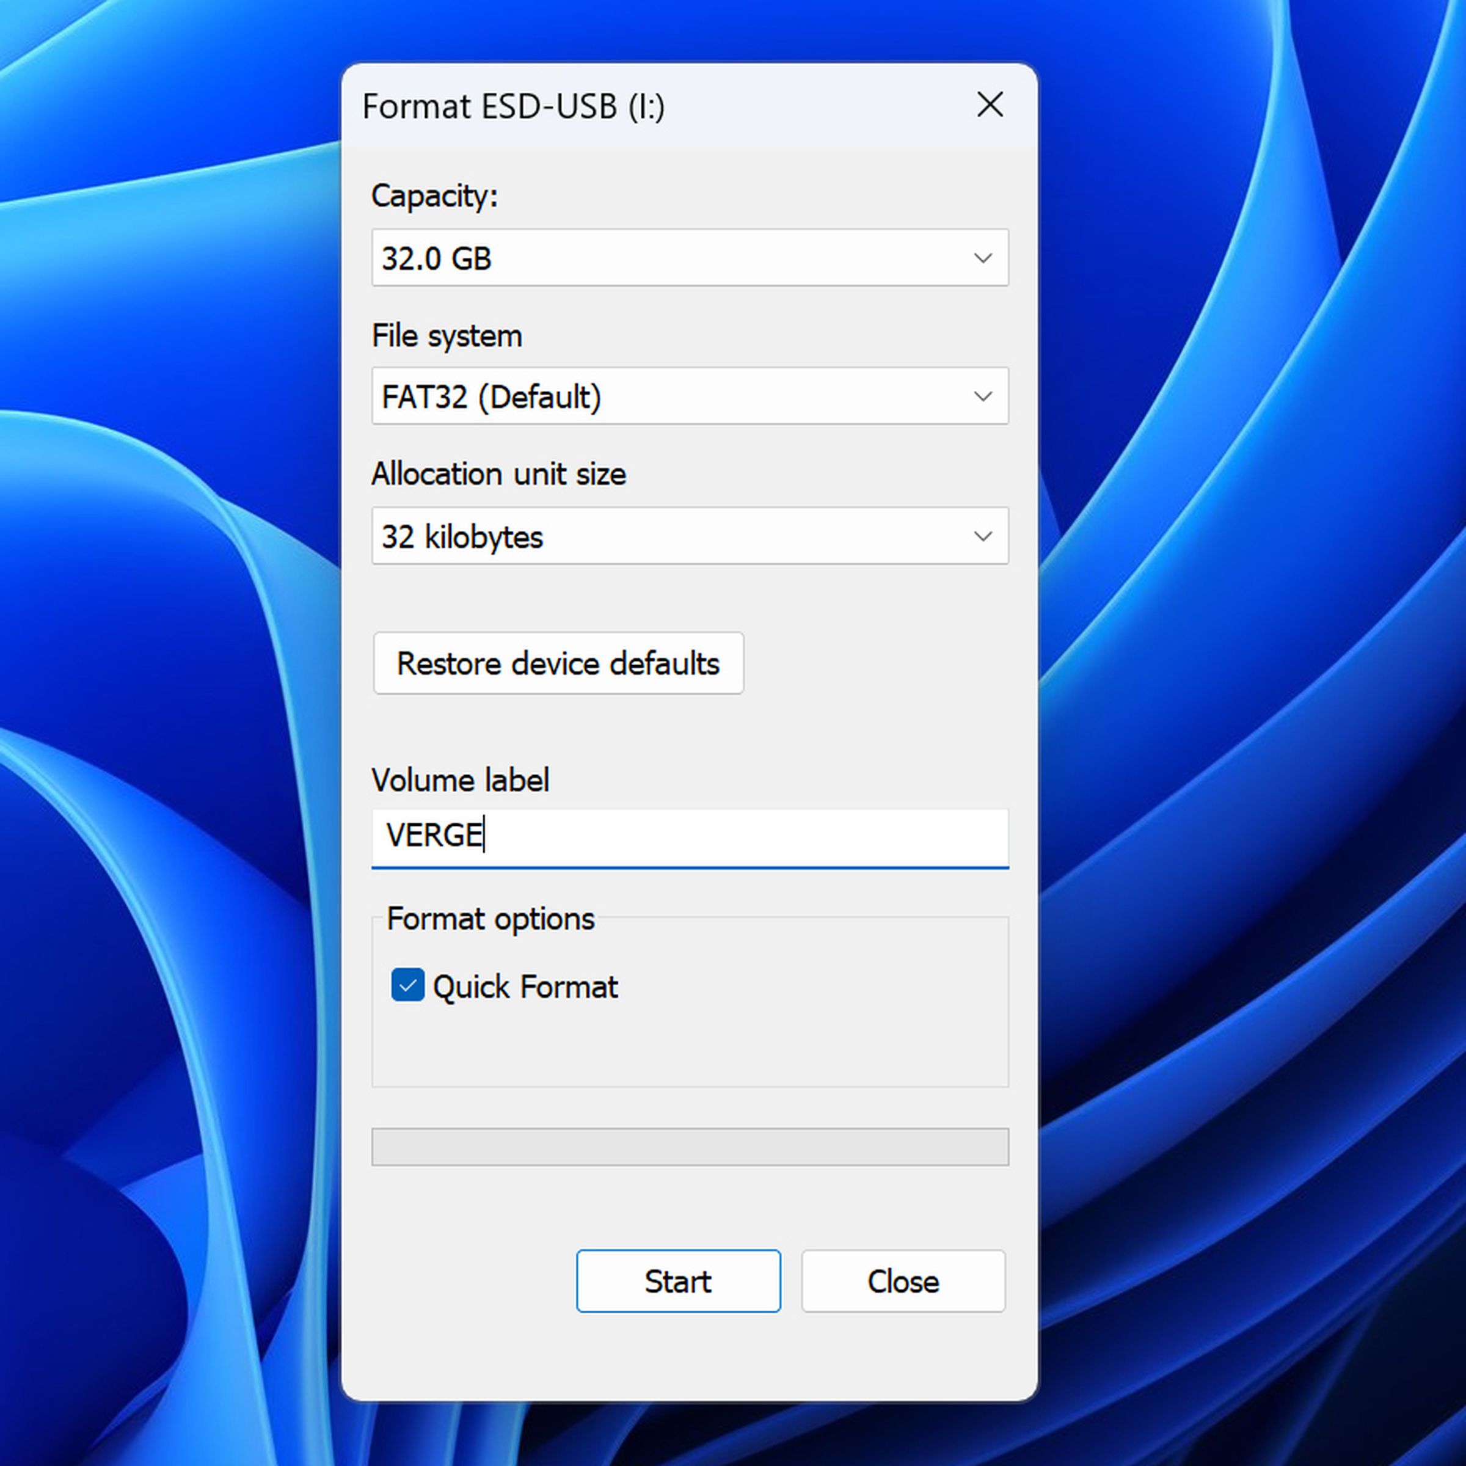
Task: Open the Capacity dropdown showing 32.0 GB
Action: [x=690, y=258]
